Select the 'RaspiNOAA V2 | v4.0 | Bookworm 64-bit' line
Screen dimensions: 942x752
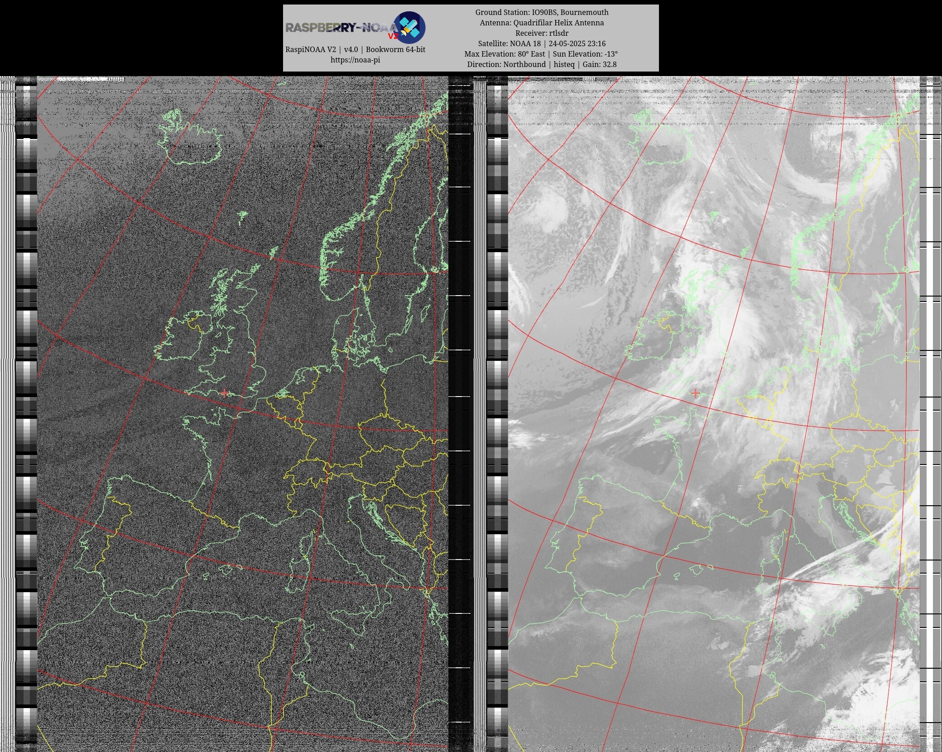[355, 49]
